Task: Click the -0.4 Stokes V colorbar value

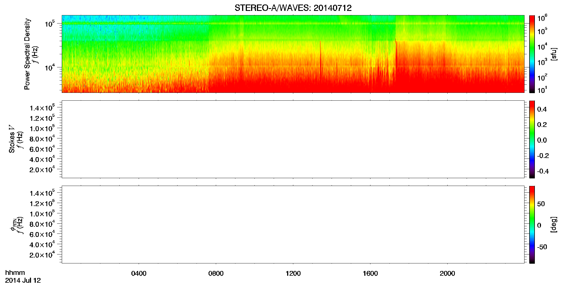Action: 543,171
